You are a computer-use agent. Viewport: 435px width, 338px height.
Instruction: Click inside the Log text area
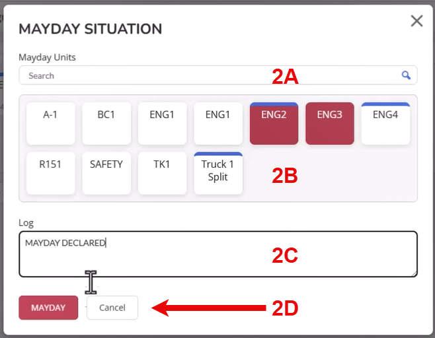218,254
